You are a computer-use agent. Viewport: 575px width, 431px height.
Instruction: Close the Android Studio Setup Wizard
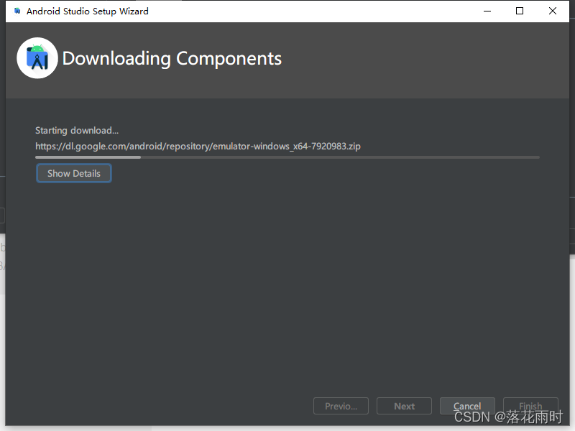pyautogui.click(x=552, y=11)
